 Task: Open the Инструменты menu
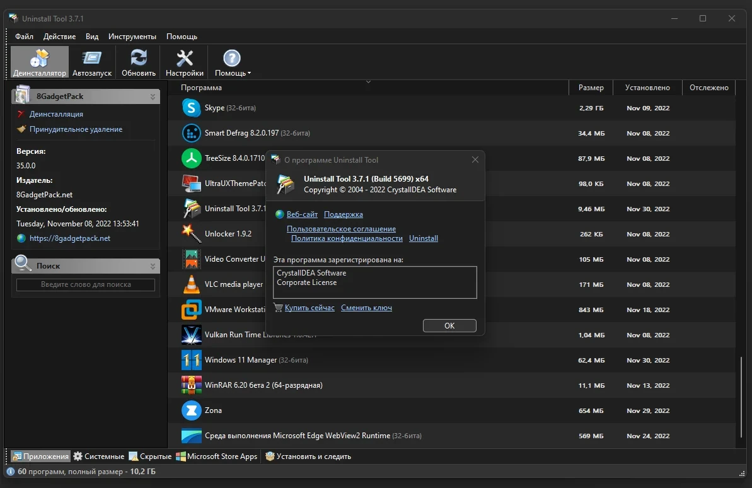pos(132,37)
